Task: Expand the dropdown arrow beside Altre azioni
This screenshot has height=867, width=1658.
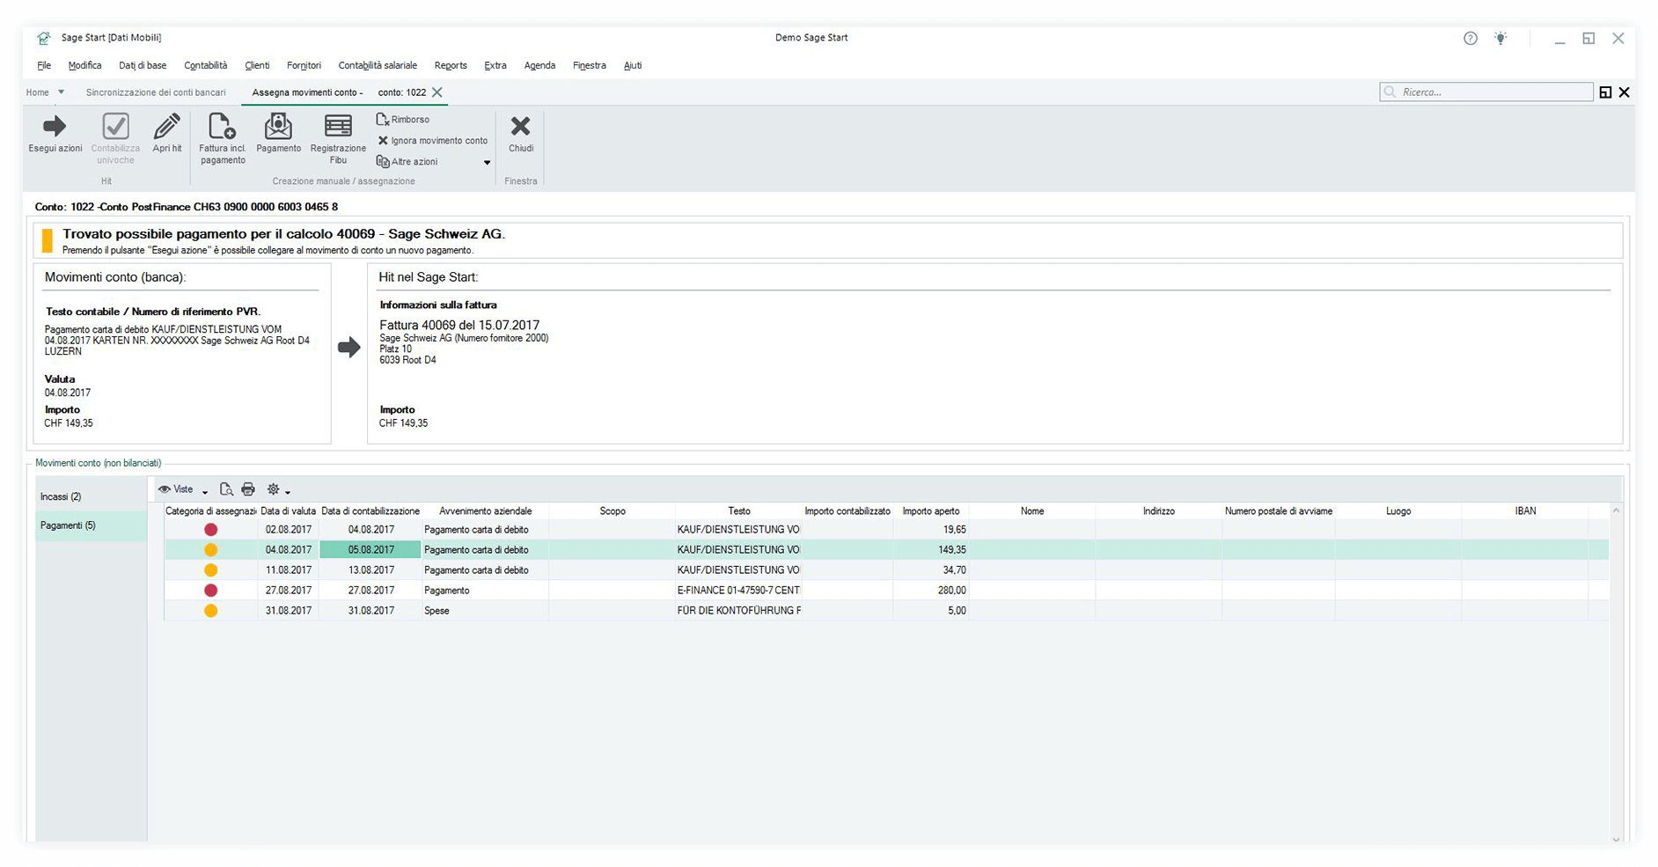Action: click(x=487, y=163)
